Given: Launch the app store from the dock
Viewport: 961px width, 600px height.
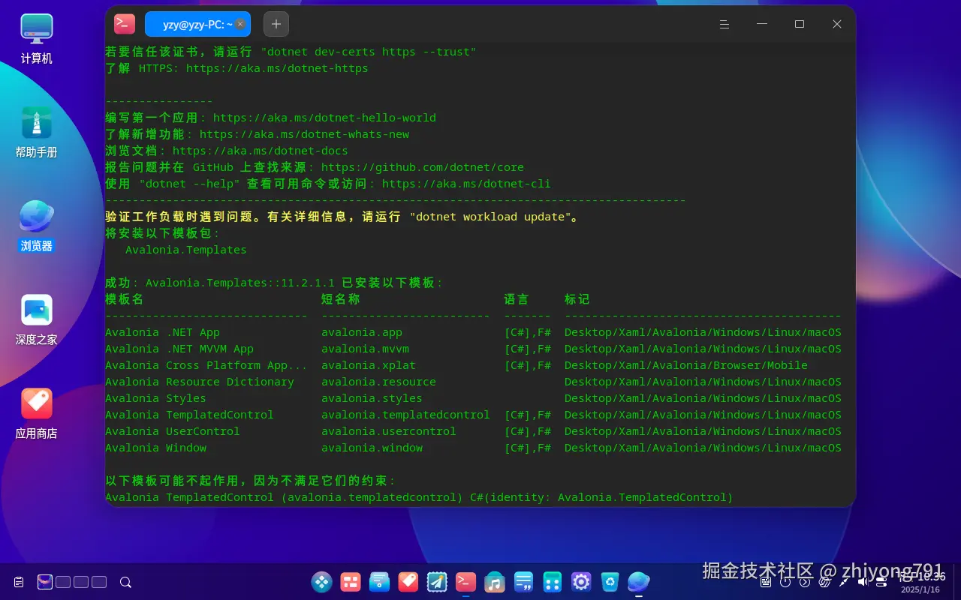Looking at the screenshot, I should [408, 581].
